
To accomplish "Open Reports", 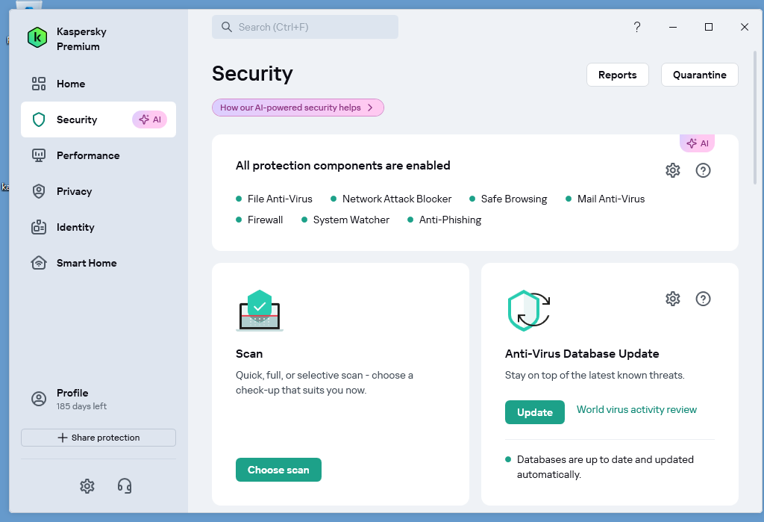I will [x=617, y=75].
